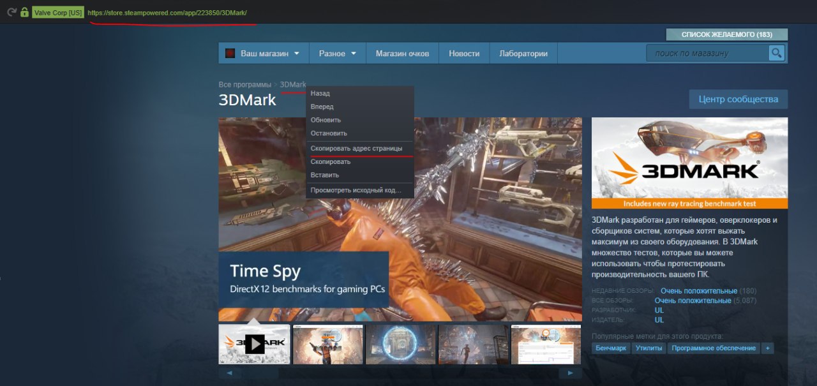Open the Список желаемого (183) button
The image size is (817, 386).
(x=727, y=34)
